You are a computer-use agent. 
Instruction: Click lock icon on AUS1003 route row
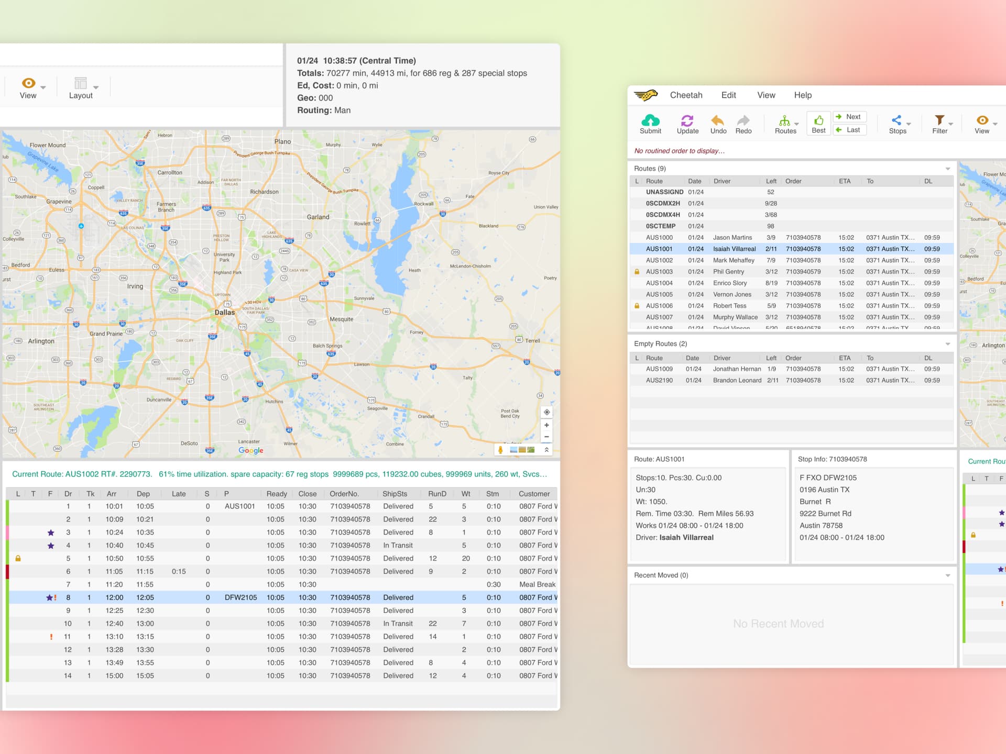click(x=637, y=272)
